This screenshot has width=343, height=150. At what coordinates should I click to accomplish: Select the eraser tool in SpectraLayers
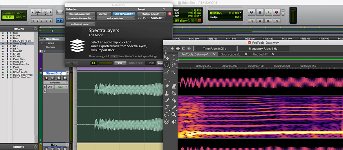click(167, 86)
